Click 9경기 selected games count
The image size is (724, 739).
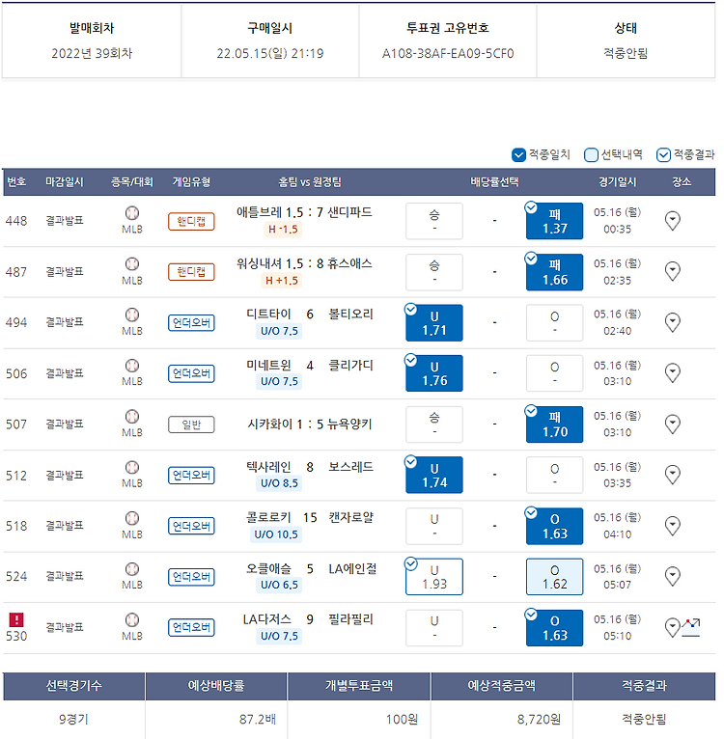[73, 719]
